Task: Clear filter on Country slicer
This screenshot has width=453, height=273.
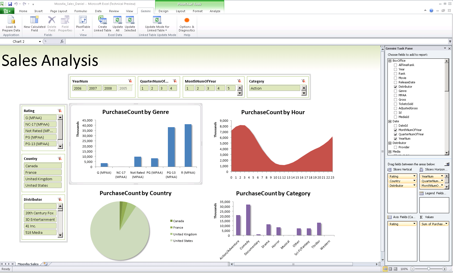Action: (x=60, y=159)
